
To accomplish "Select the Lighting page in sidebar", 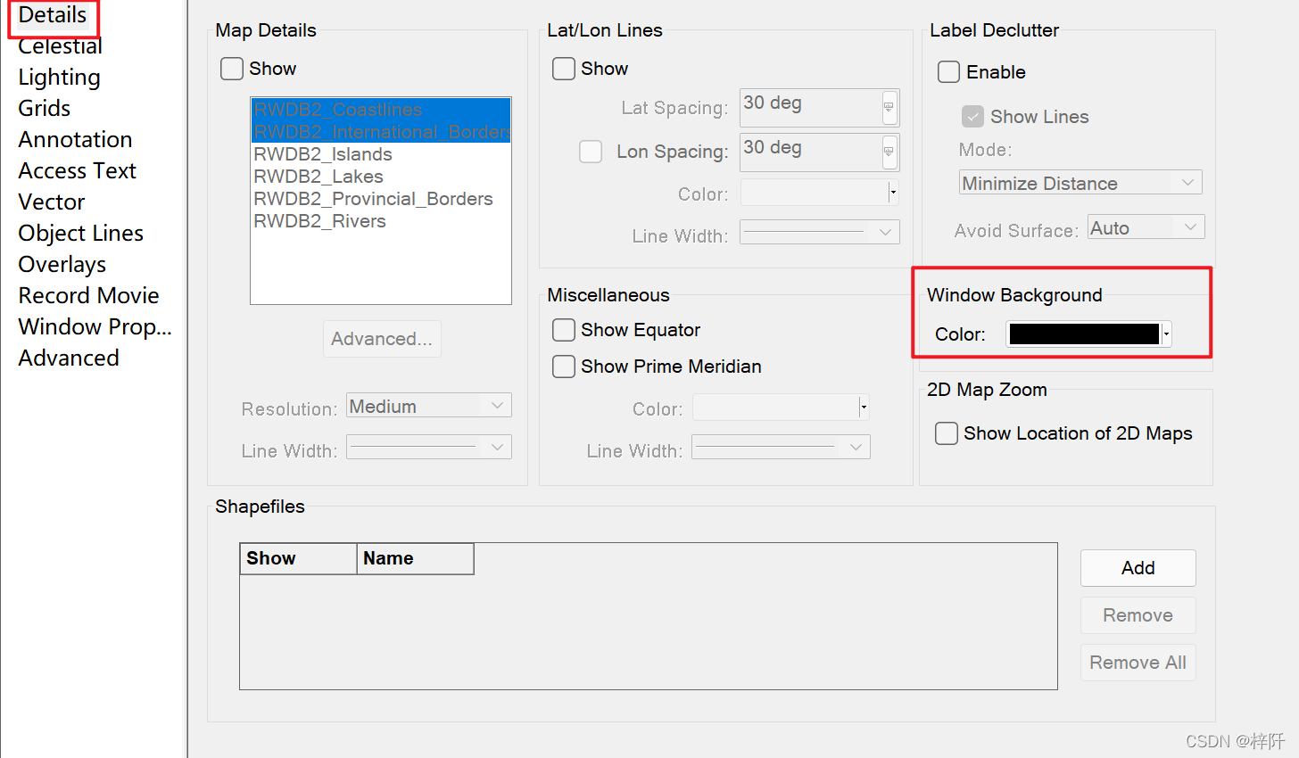I will coord(60,78).
